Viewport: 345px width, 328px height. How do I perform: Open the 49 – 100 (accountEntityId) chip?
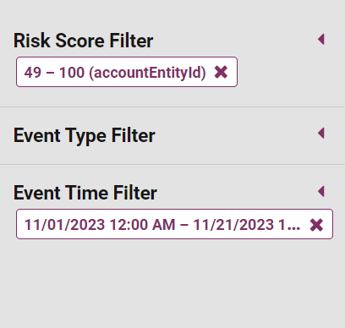pyautogui.click(x=127, y=72)
